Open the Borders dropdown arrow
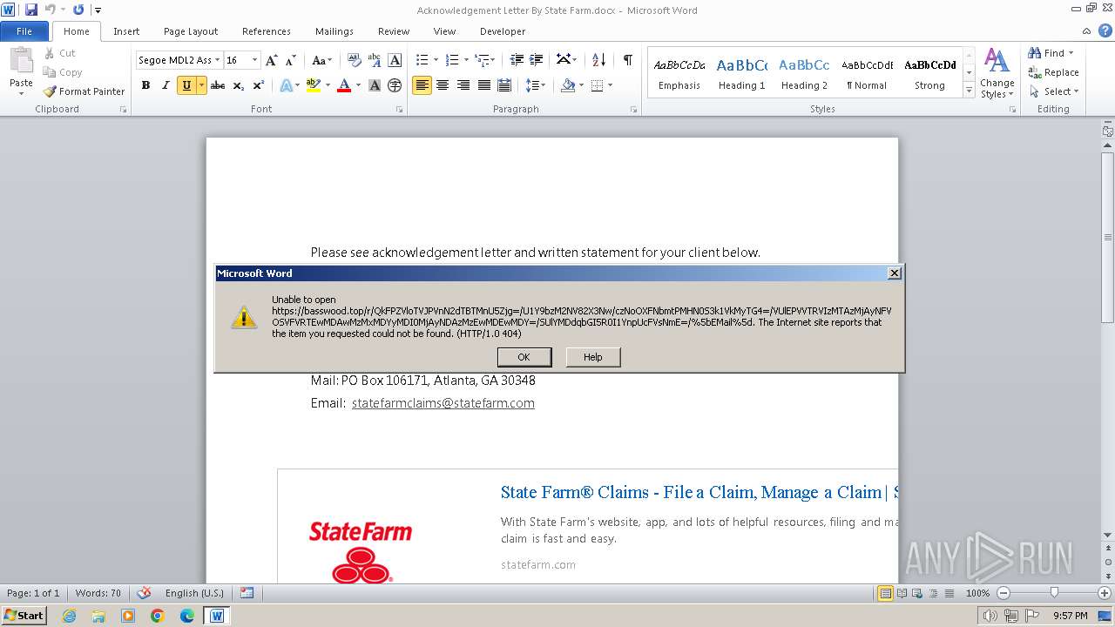This screenshot has width=1115, height=627. pos(610,85)
